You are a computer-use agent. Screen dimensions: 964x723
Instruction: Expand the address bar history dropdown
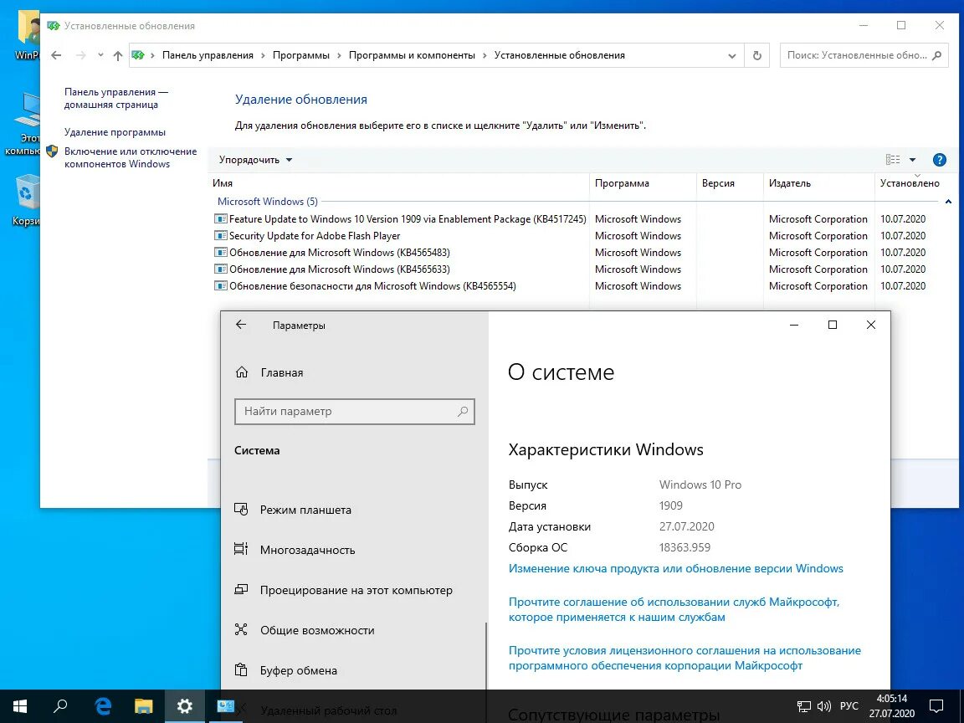coord(731,55)
